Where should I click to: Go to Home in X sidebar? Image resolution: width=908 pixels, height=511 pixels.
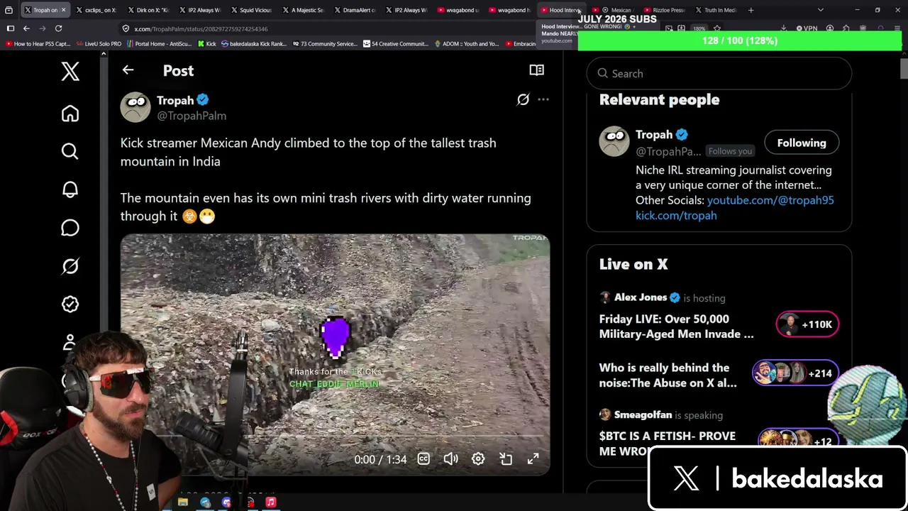click(x=70, y=114)
